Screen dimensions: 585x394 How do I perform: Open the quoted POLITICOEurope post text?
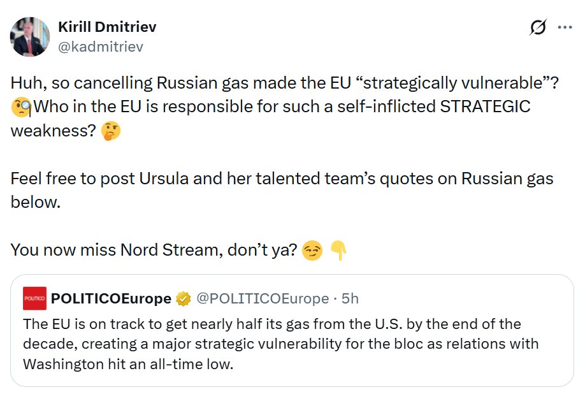pos(280,344)
